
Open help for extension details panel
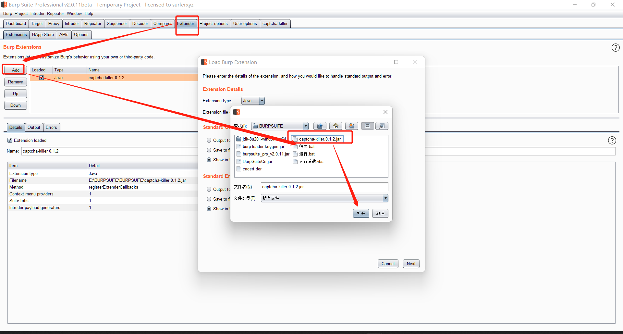(x=612, y=140)
